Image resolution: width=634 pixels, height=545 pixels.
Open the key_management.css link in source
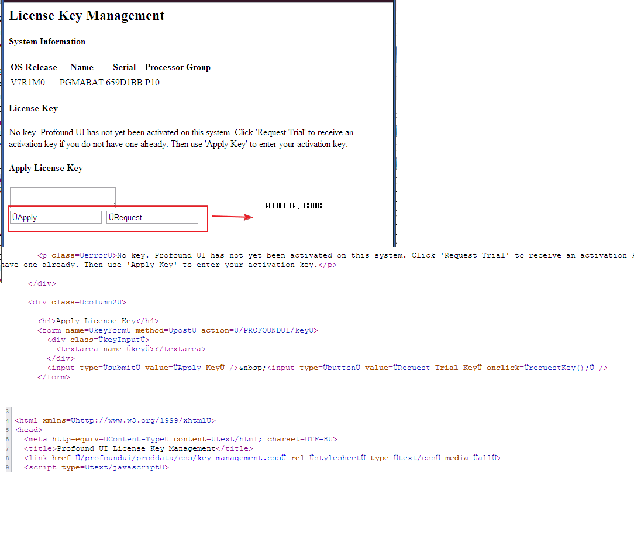181,458
